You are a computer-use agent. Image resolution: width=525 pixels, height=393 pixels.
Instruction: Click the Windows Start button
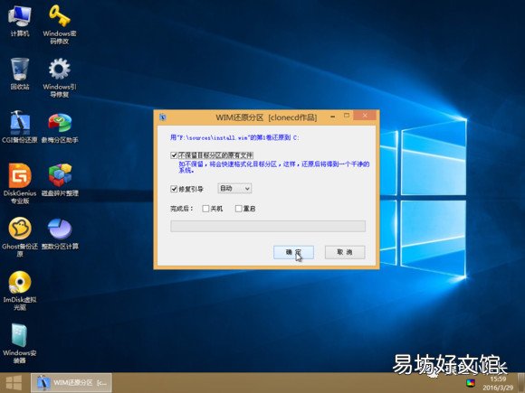tap(14, 383)
